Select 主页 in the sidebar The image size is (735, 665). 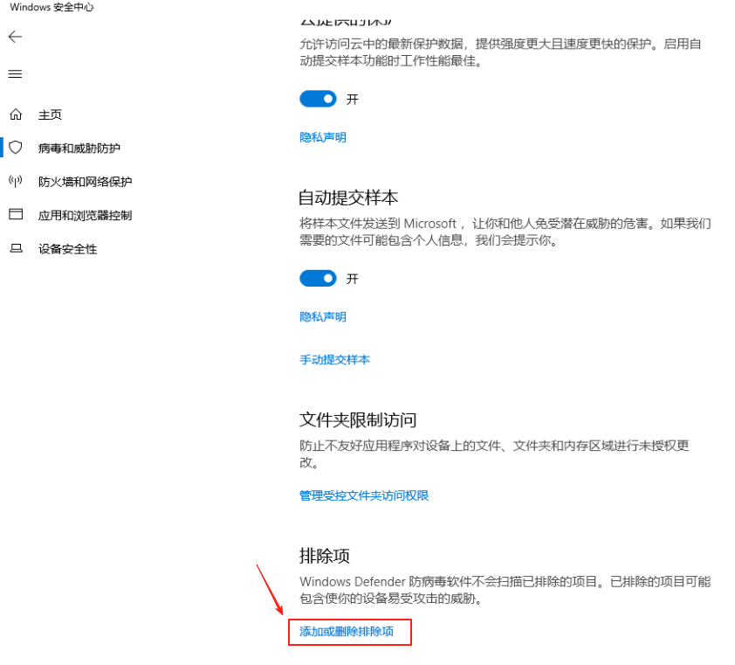(x=50, y=115)
